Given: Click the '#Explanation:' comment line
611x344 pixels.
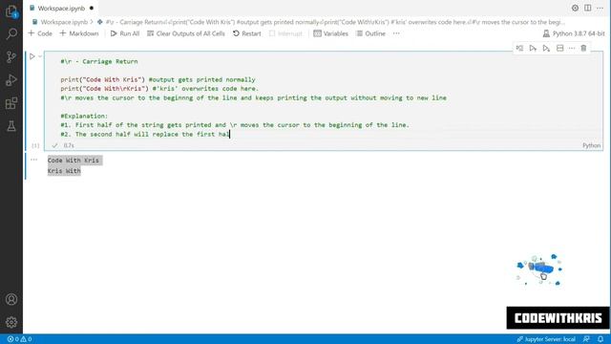Looking at the screenshot, I should point(84,116).
